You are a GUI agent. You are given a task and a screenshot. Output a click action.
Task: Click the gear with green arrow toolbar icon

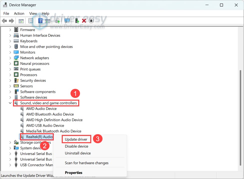(57, 21)
